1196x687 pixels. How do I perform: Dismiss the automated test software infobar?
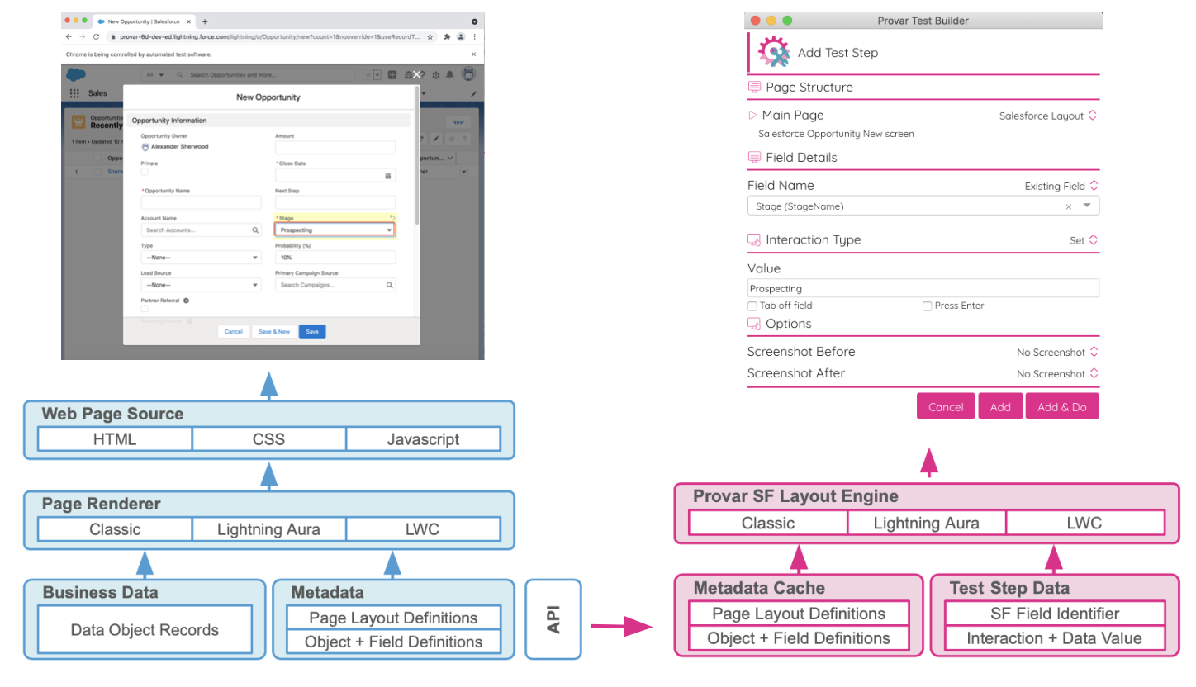tap(473, 54)
